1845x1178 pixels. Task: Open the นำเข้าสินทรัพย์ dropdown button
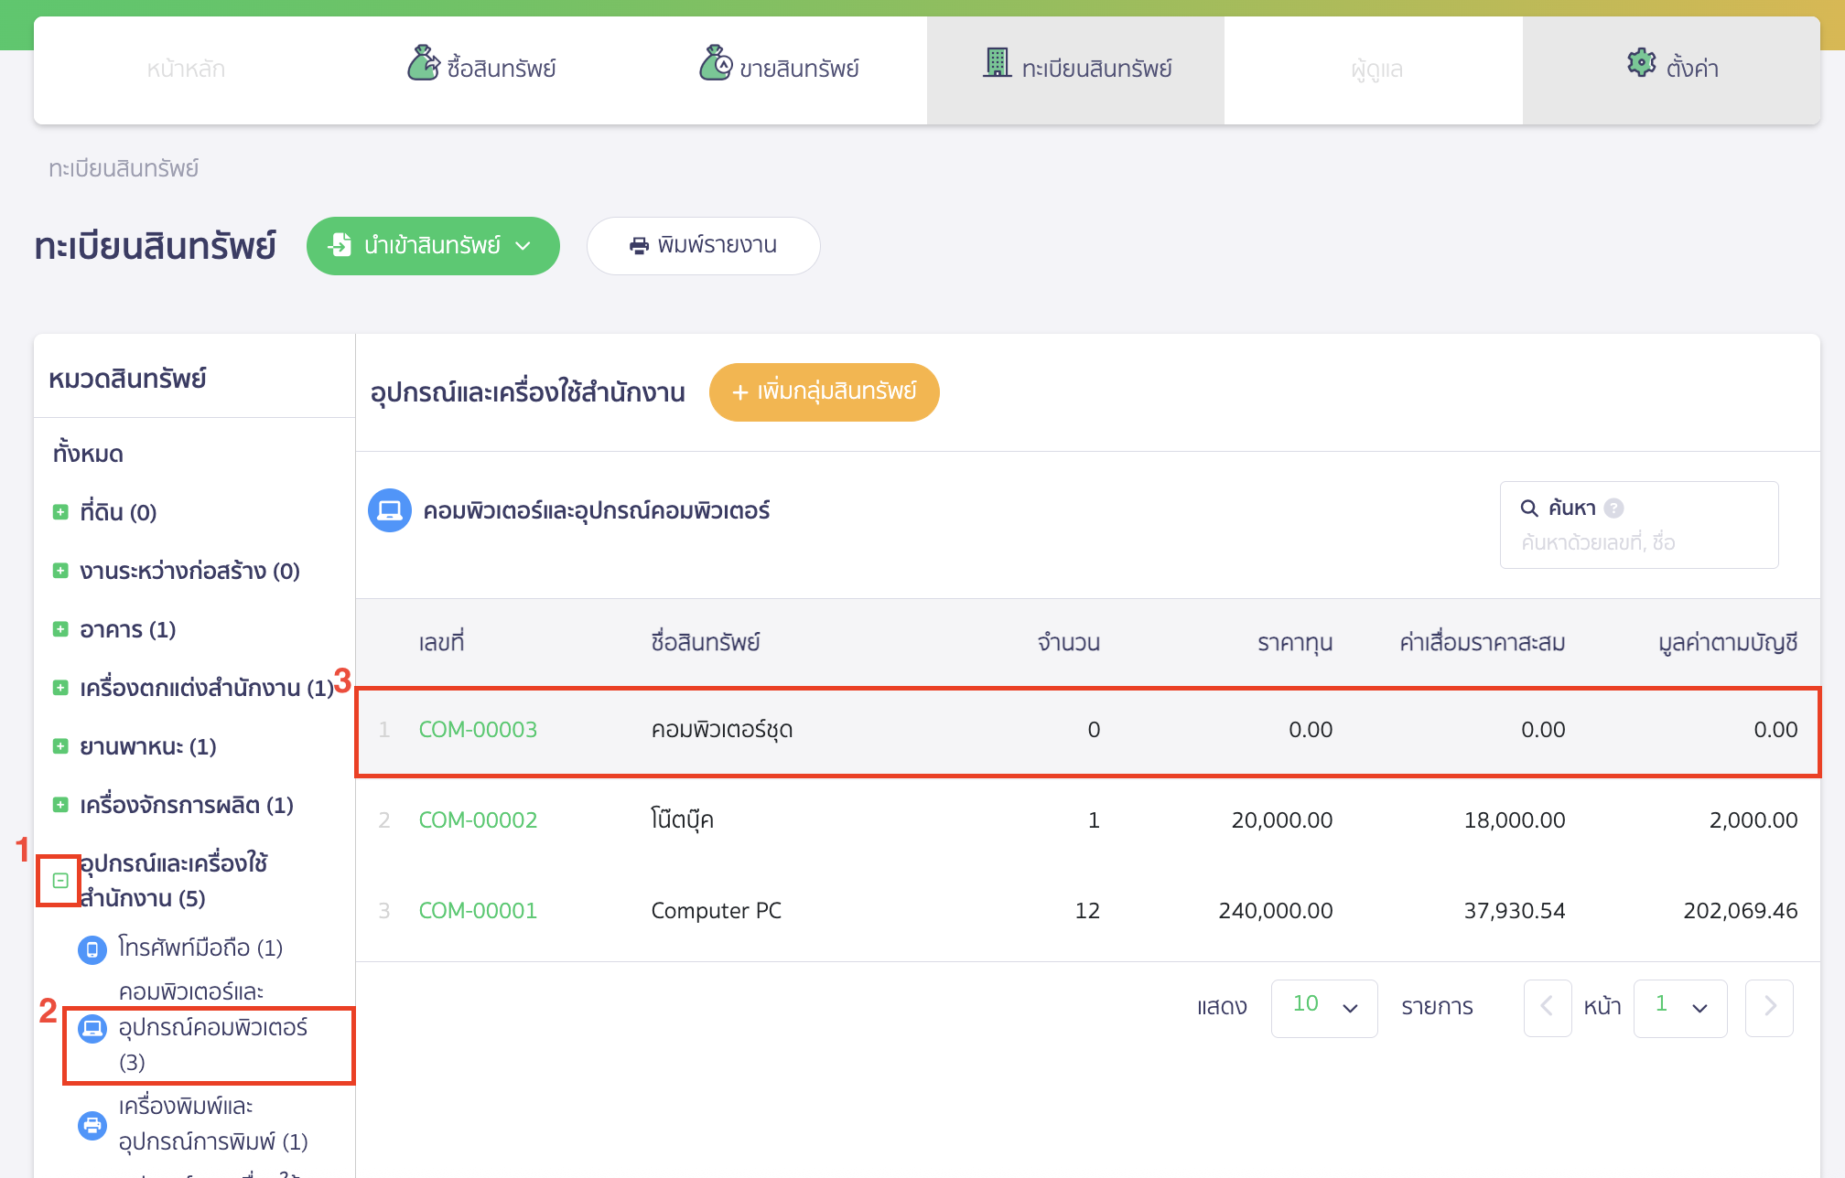pos(433,246)
